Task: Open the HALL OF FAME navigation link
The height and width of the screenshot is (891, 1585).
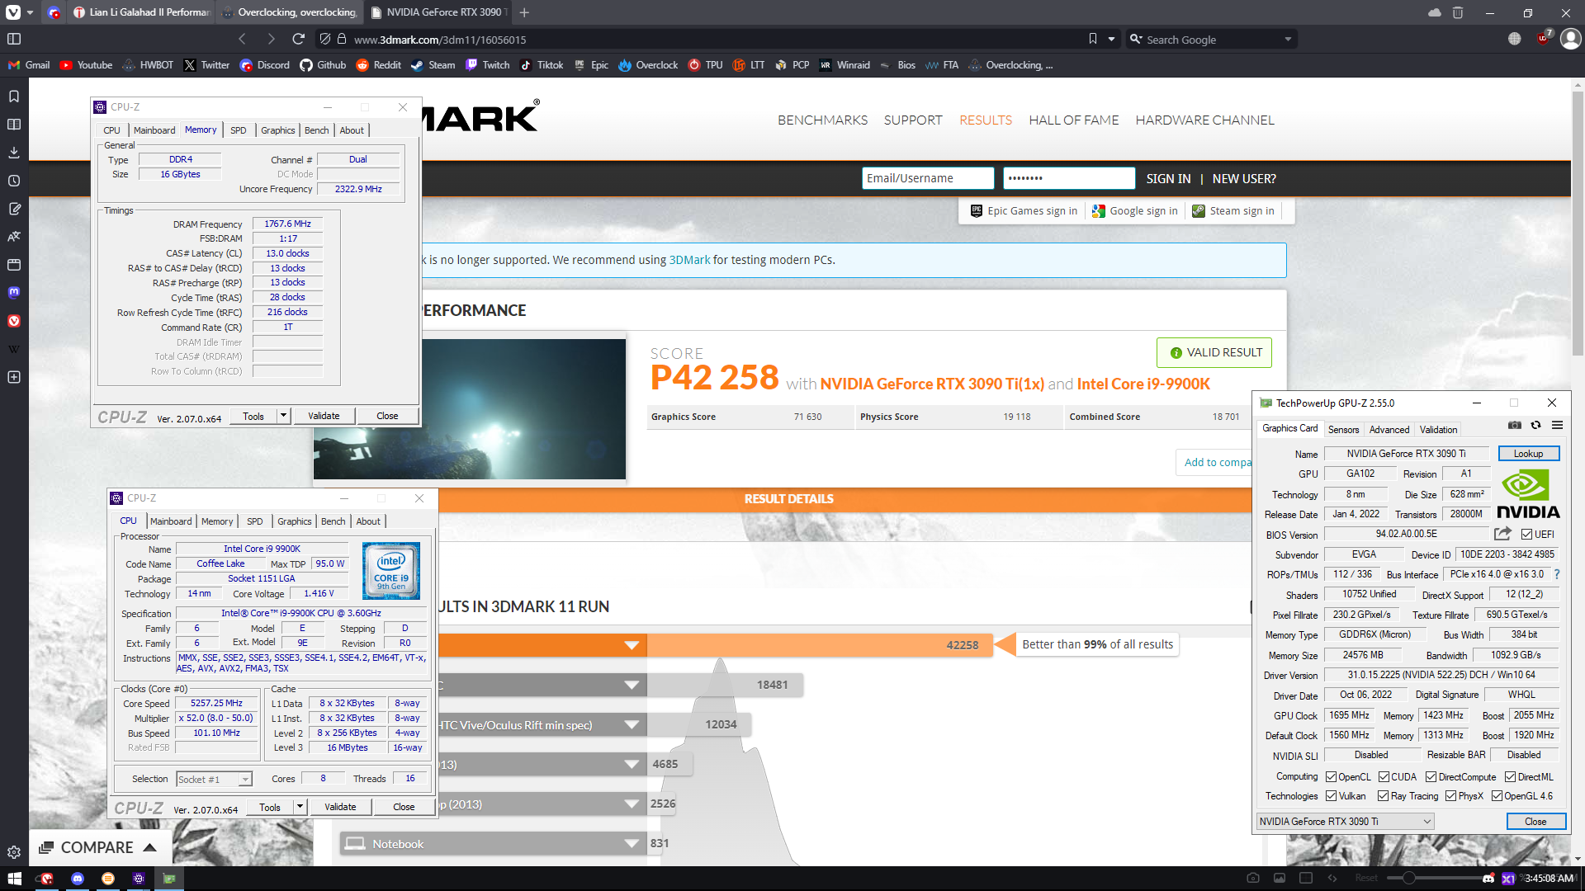Action: click(x=1073, y=120)
